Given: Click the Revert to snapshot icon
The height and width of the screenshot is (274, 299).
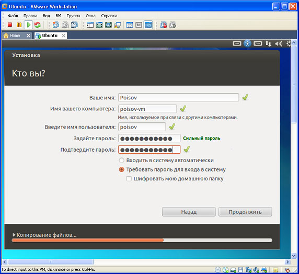Looking at the screenshot, I should click(65, 25).
